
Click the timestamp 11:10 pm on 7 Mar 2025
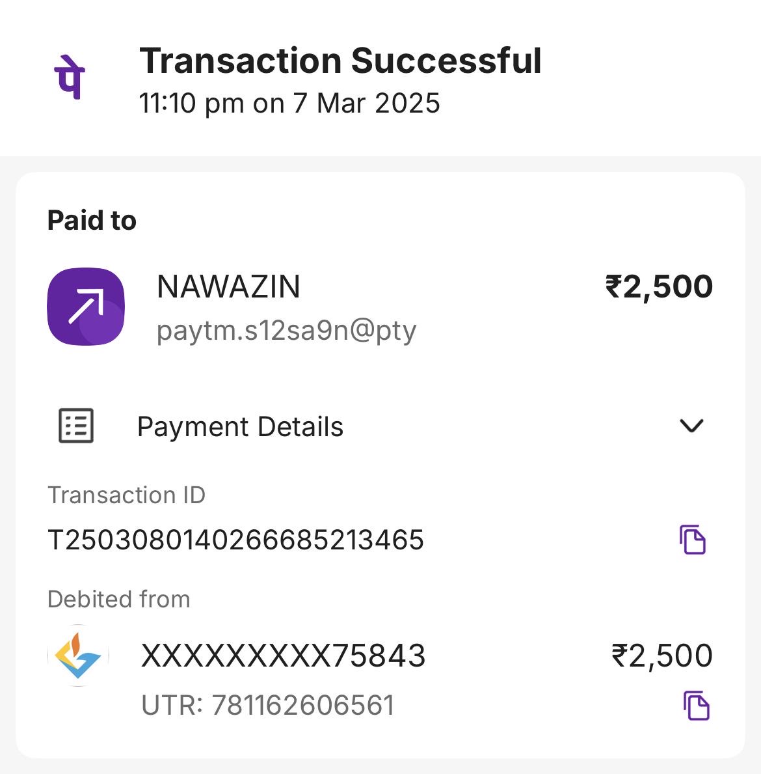pos(289,104)
